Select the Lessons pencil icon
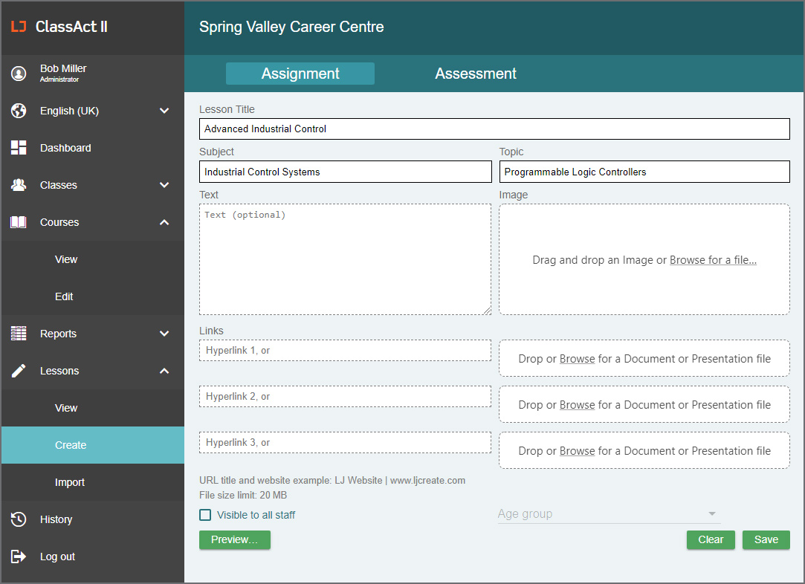Screen dimensions: 805x584 (x=19, y=370)
